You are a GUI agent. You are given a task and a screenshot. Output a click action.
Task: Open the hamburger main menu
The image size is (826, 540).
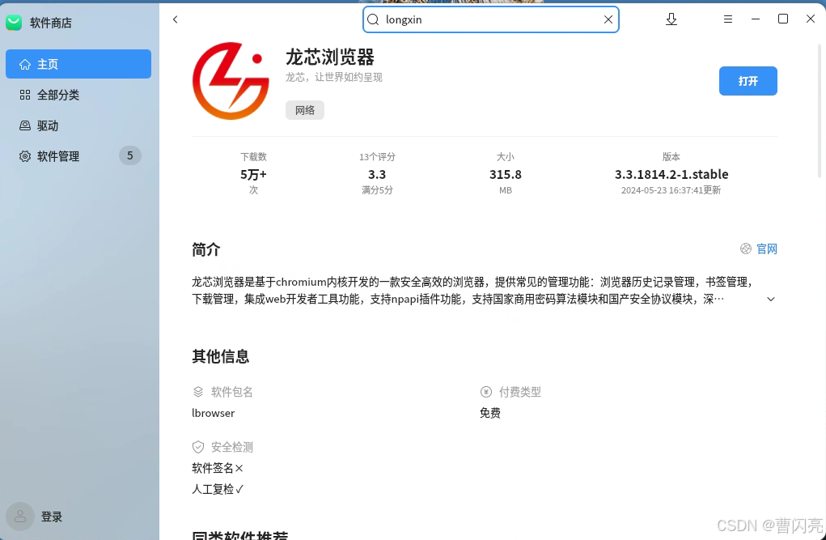tap(728, 19)
